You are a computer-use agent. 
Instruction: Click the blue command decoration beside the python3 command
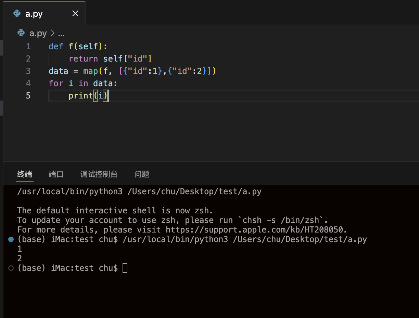click(x=11, y=239)
